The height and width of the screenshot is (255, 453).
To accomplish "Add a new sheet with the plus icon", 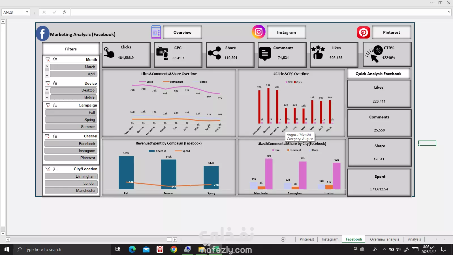I will coord(283,239).
